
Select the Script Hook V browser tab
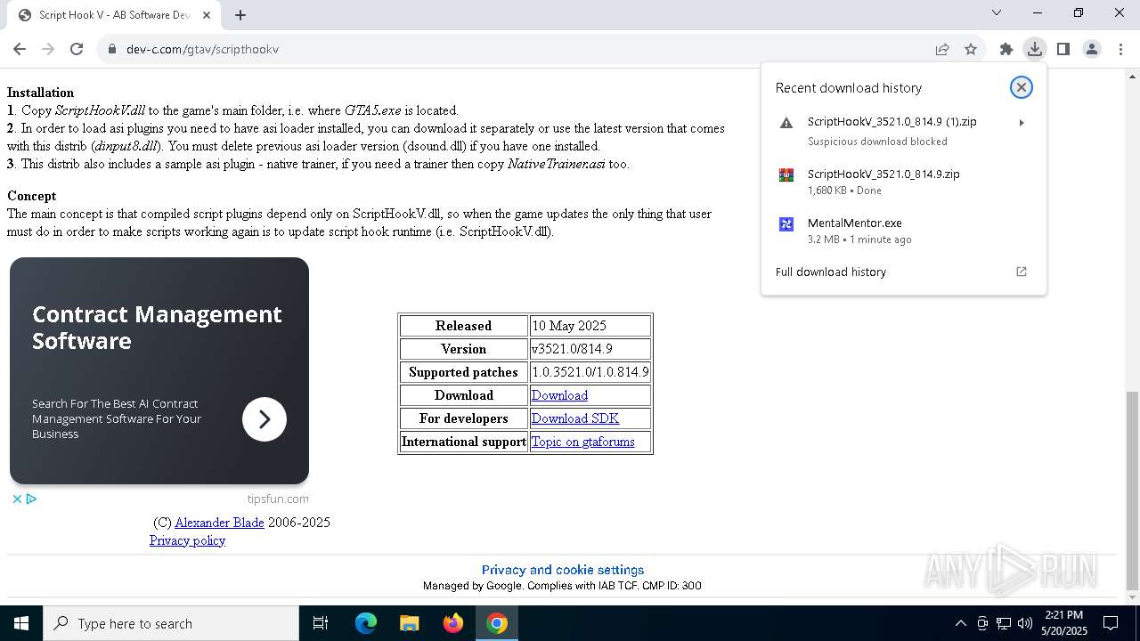[x=113, y=15]
